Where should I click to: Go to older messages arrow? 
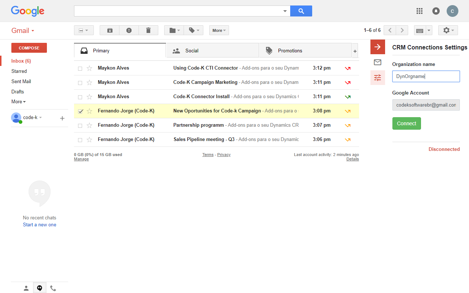[x=402, y=30]
